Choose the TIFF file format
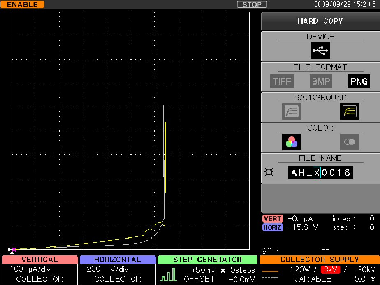This screenshot has width=380, height=285. click(x=282, y=81)
